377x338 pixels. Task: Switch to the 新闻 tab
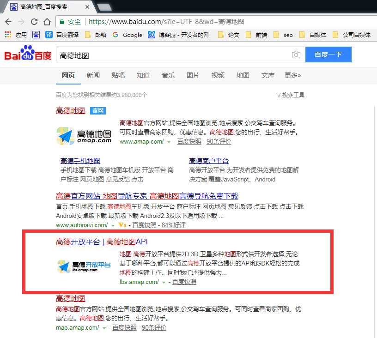click(x=93, y=75)
